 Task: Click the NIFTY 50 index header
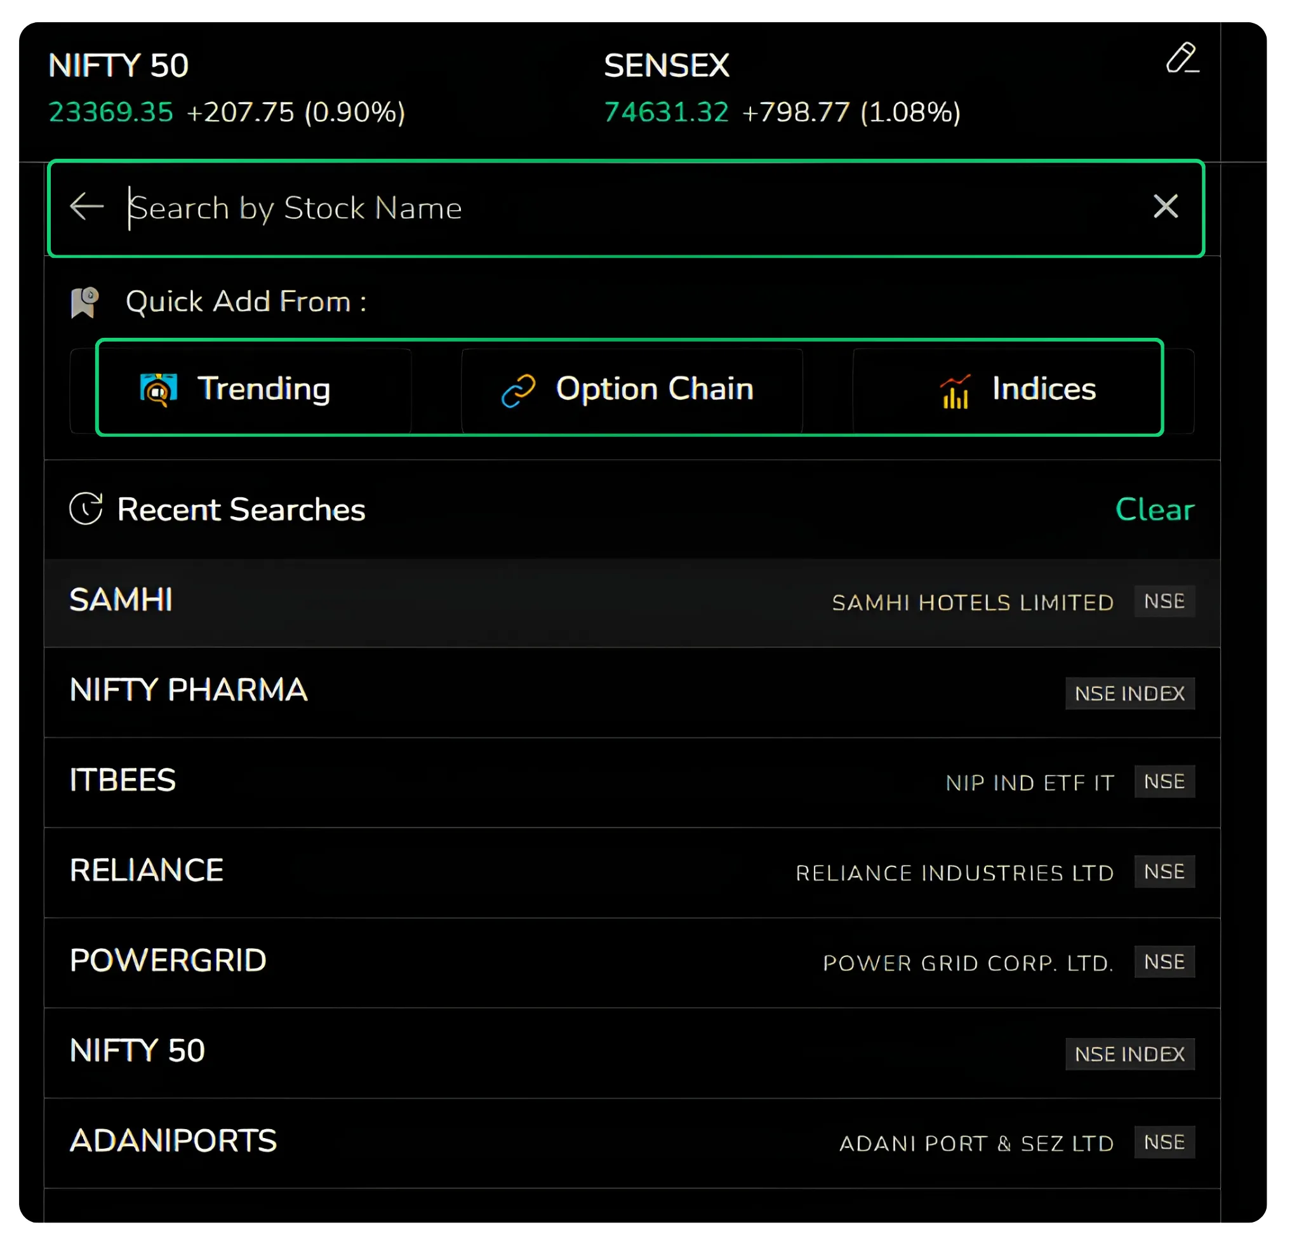coord(119,65)
